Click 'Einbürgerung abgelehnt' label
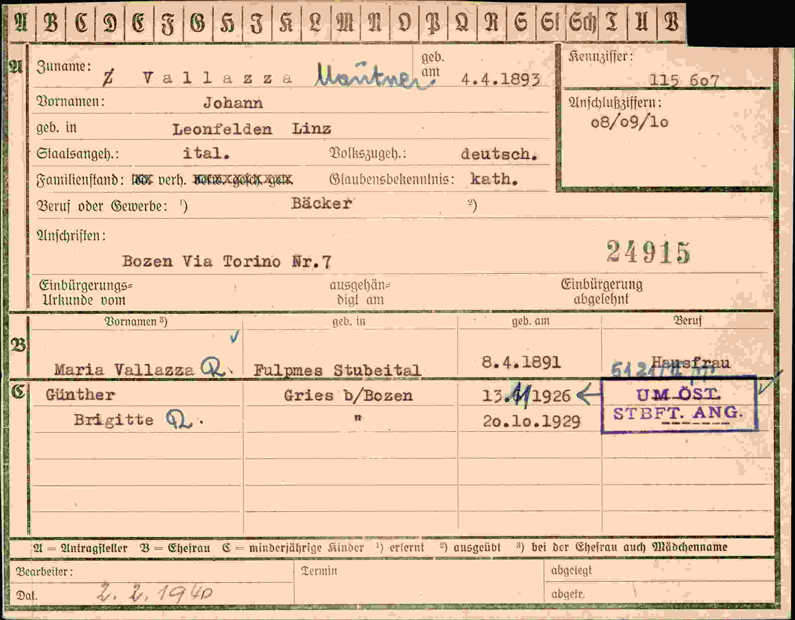The width and height of the screenshot is (795, 620). tap(602, 292)
